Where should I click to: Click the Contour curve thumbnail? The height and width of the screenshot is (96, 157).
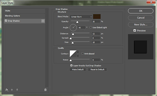73,54
